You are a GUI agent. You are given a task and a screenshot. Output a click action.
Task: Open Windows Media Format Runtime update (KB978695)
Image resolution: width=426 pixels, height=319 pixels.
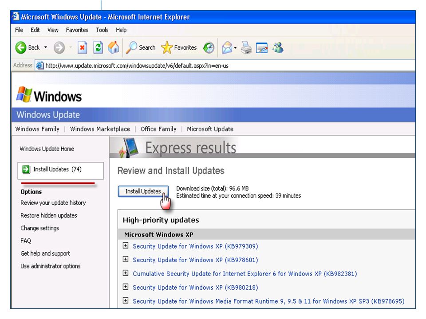tap(268, 301)
